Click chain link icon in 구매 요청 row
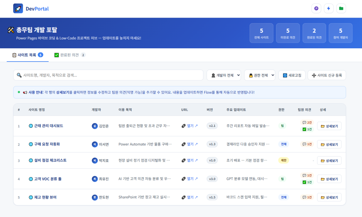362x217 pixels. (184, 144)
